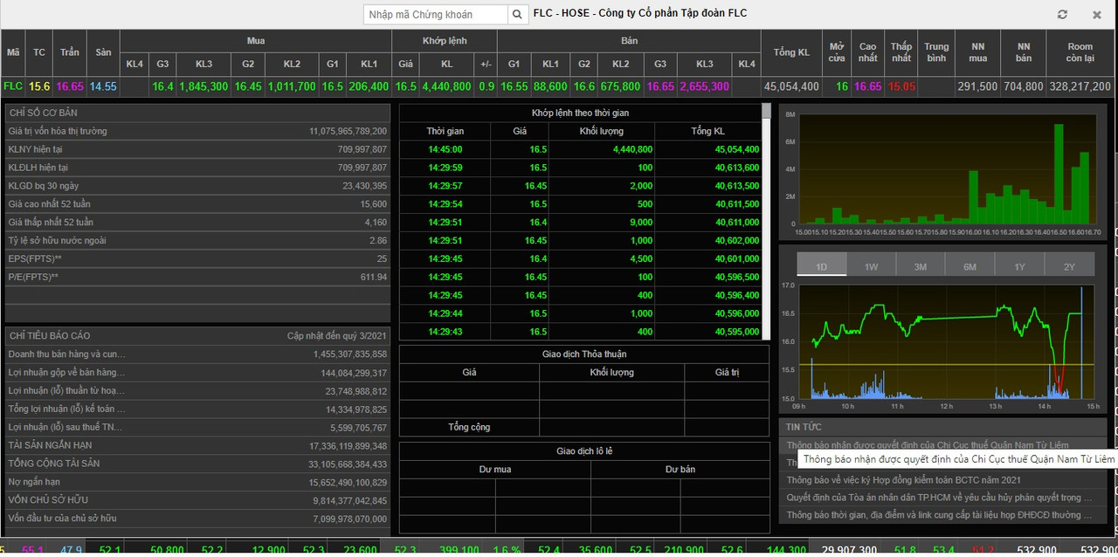Open news on ĐHĐCĐ meeting document link

pyautogui.click(x=939, y=515)
